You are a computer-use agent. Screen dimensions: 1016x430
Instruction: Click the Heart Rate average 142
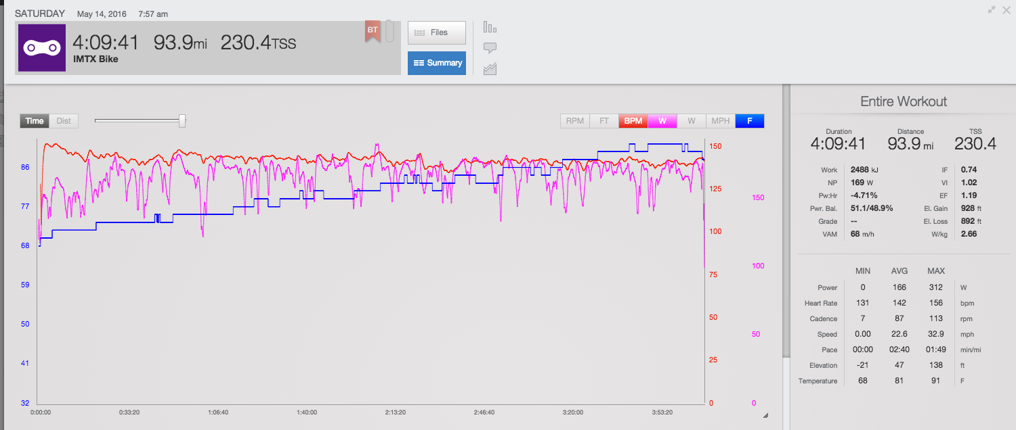point(899,303)
